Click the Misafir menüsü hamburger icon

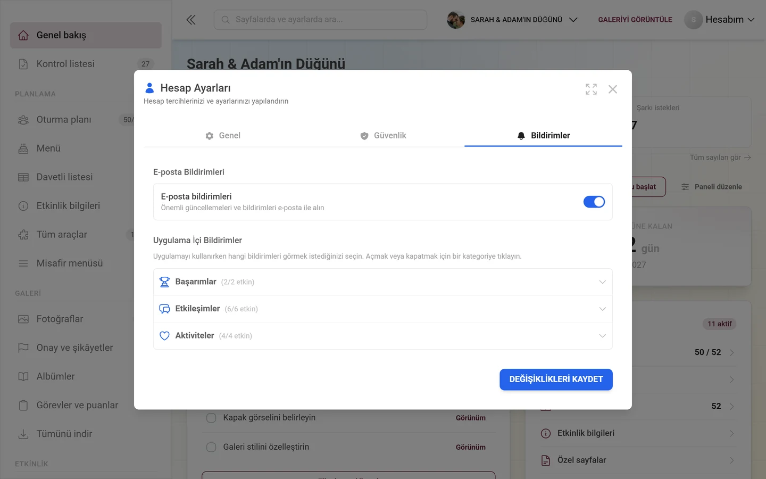[23, 263]
